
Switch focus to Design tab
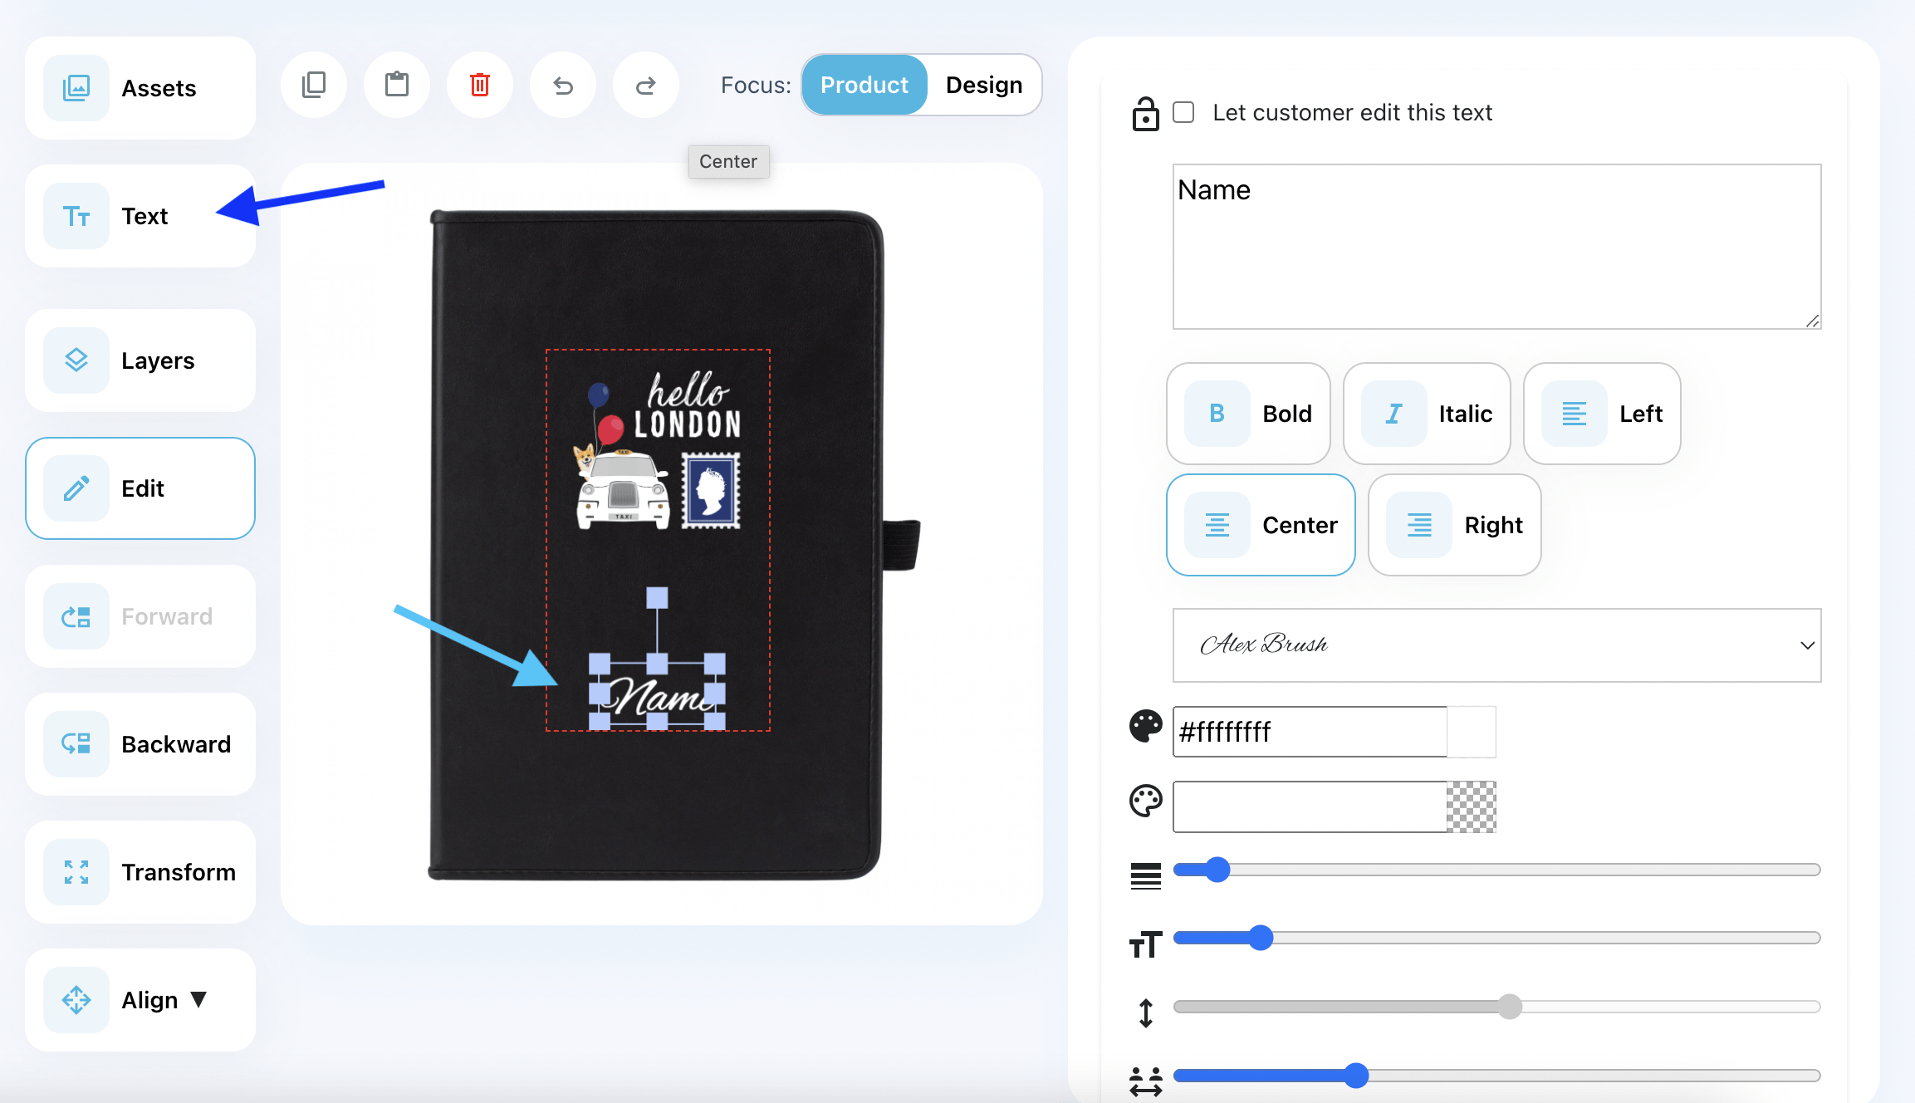coord(983,85)
